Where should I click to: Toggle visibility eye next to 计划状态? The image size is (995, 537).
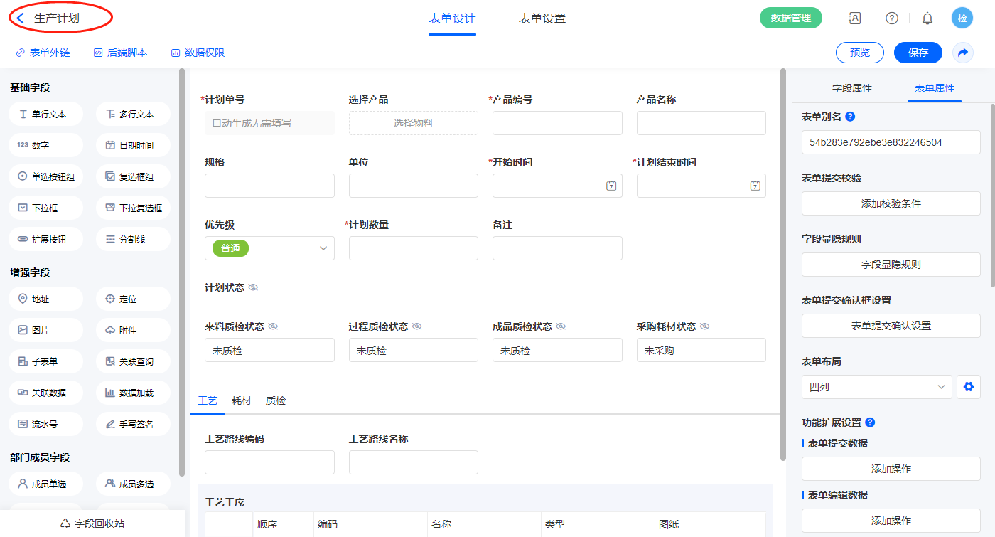(x=253, y=287)
